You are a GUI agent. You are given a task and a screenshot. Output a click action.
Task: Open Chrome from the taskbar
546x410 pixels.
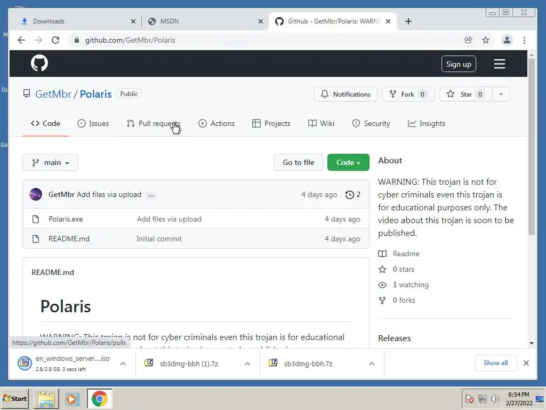pyautogui.click(x=100, y=398)
